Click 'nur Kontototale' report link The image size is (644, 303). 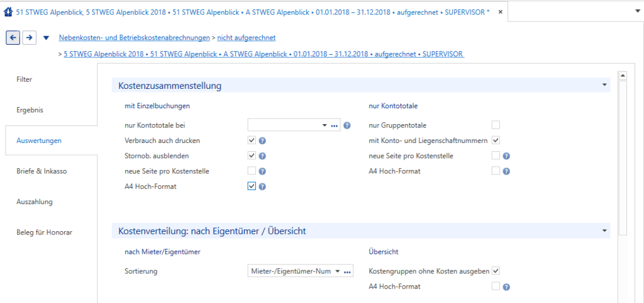393,106
